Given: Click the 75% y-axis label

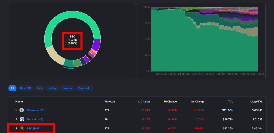Looking at the screenshot, I should 147,23.
